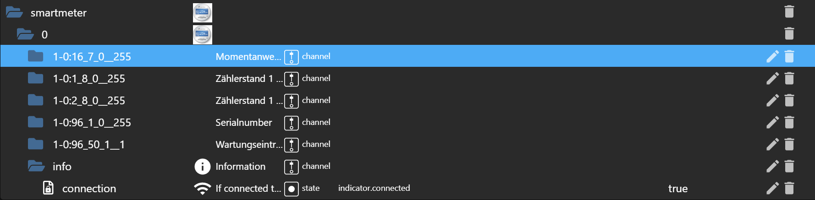Delete the 1-0:1_8_0__255 channel
The width and height of the screenshot is (815, 200).
click(789, 78)
